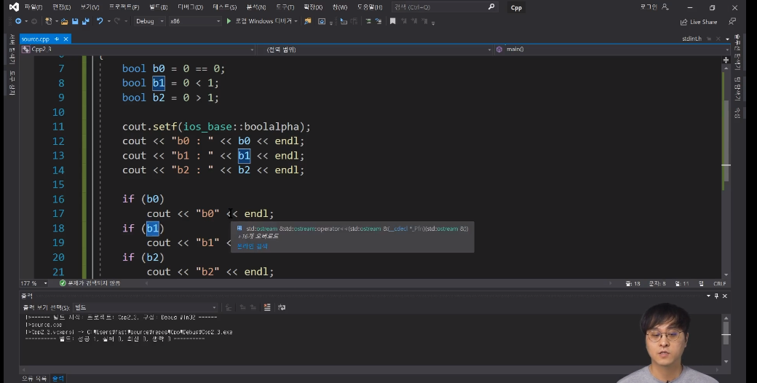This screenshot has height=383, width=757.
Task: Click the save all files icon
Action: pyautogui.click(x=85, y=21)
